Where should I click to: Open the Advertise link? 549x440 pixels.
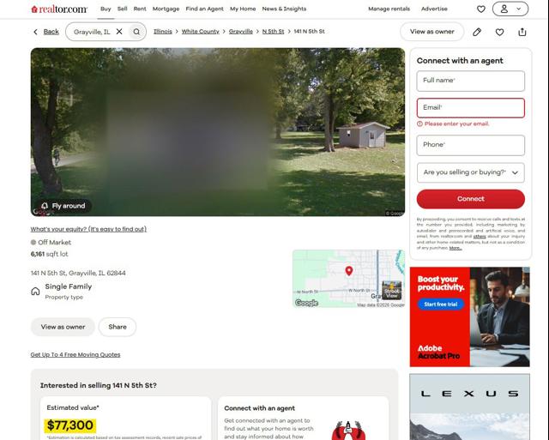[434, 9]
